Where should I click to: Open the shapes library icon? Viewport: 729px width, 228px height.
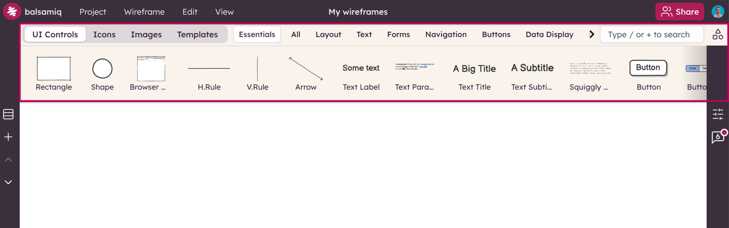(718, 34)
